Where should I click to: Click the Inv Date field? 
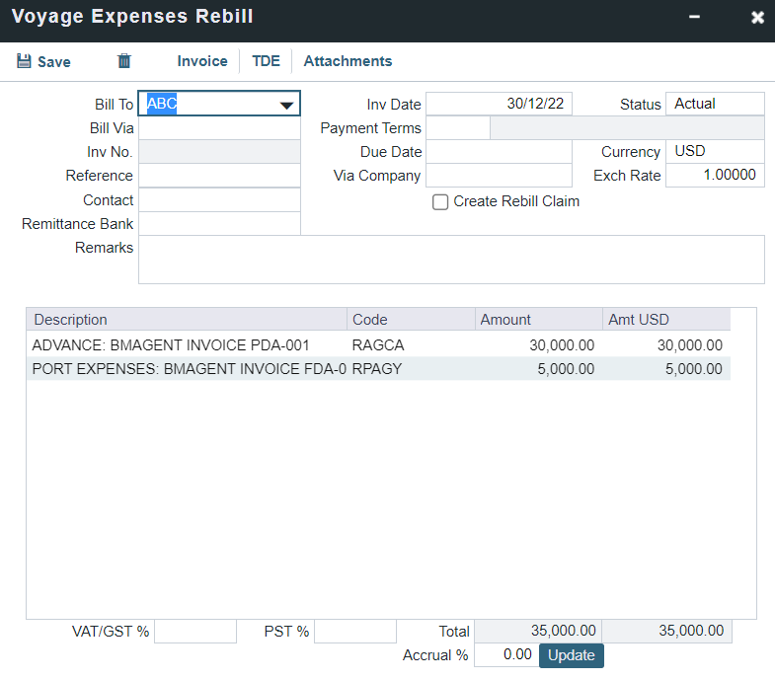point(499,104)
